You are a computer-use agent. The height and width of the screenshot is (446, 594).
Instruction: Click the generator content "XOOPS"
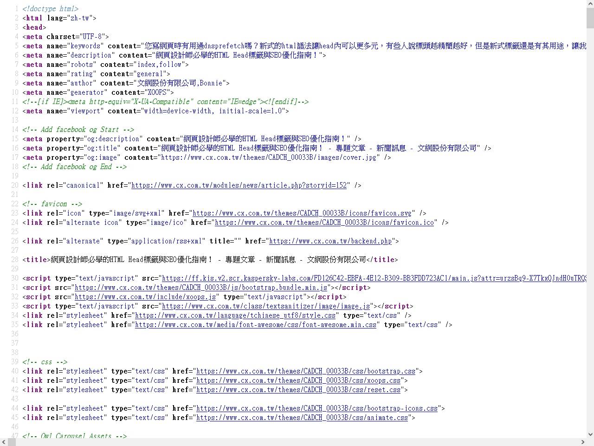point(157,92)
